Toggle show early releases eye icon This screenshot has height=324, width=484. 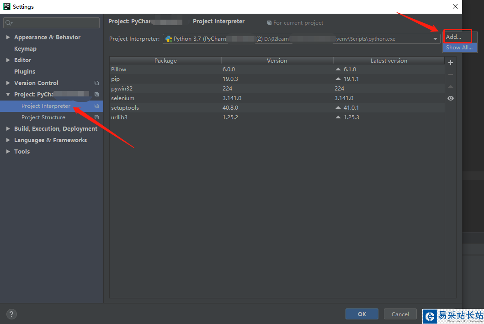pos(450,98)
